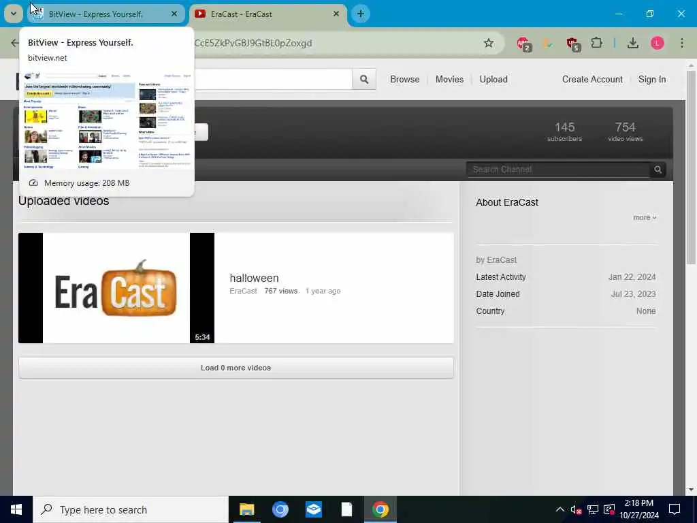
Task: Click the channel search magnifier icon
Action: [658, 170]
